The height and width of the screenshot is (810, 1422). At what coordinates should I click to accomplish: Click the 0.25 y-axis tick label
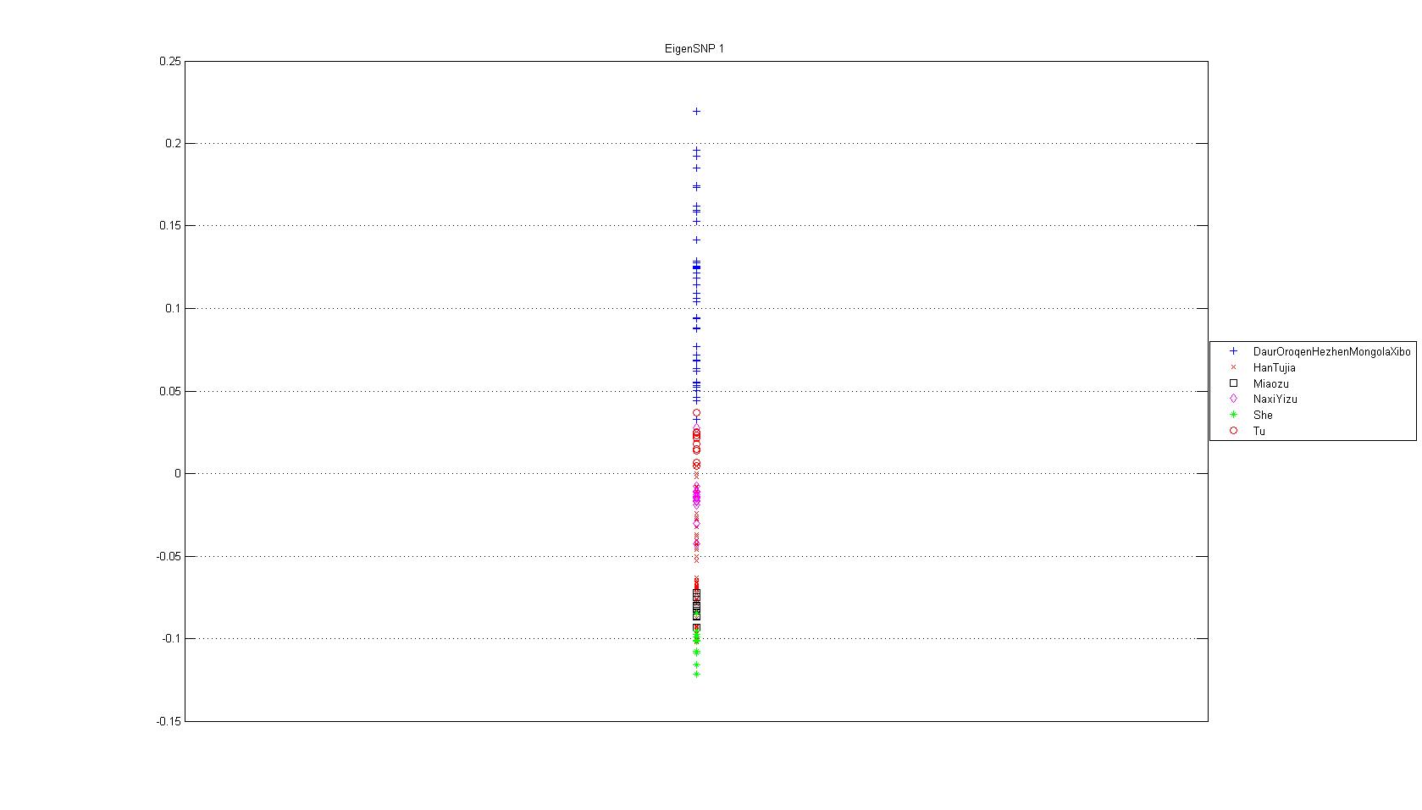[x=169, y=61]
